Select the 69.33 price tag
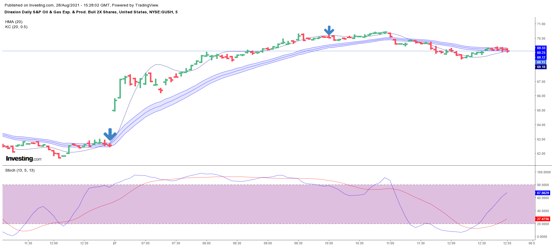 541,48
